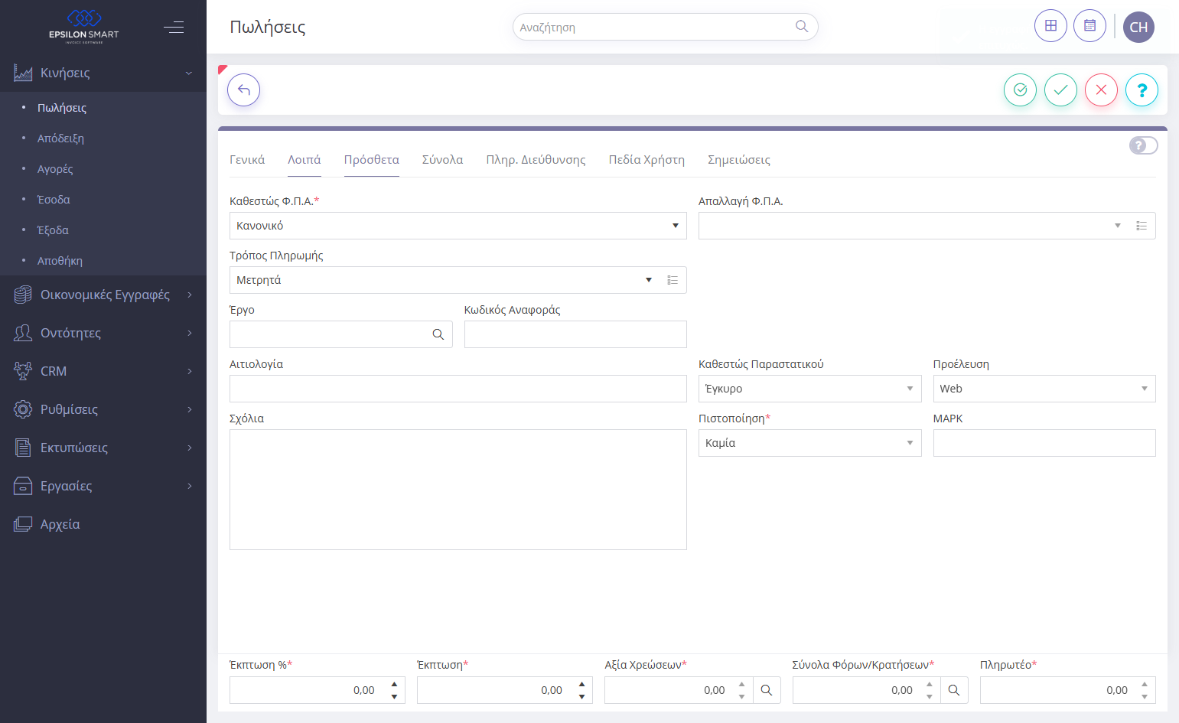
Task: Switch to the Σύνολα tab
Action: point(442,160)
